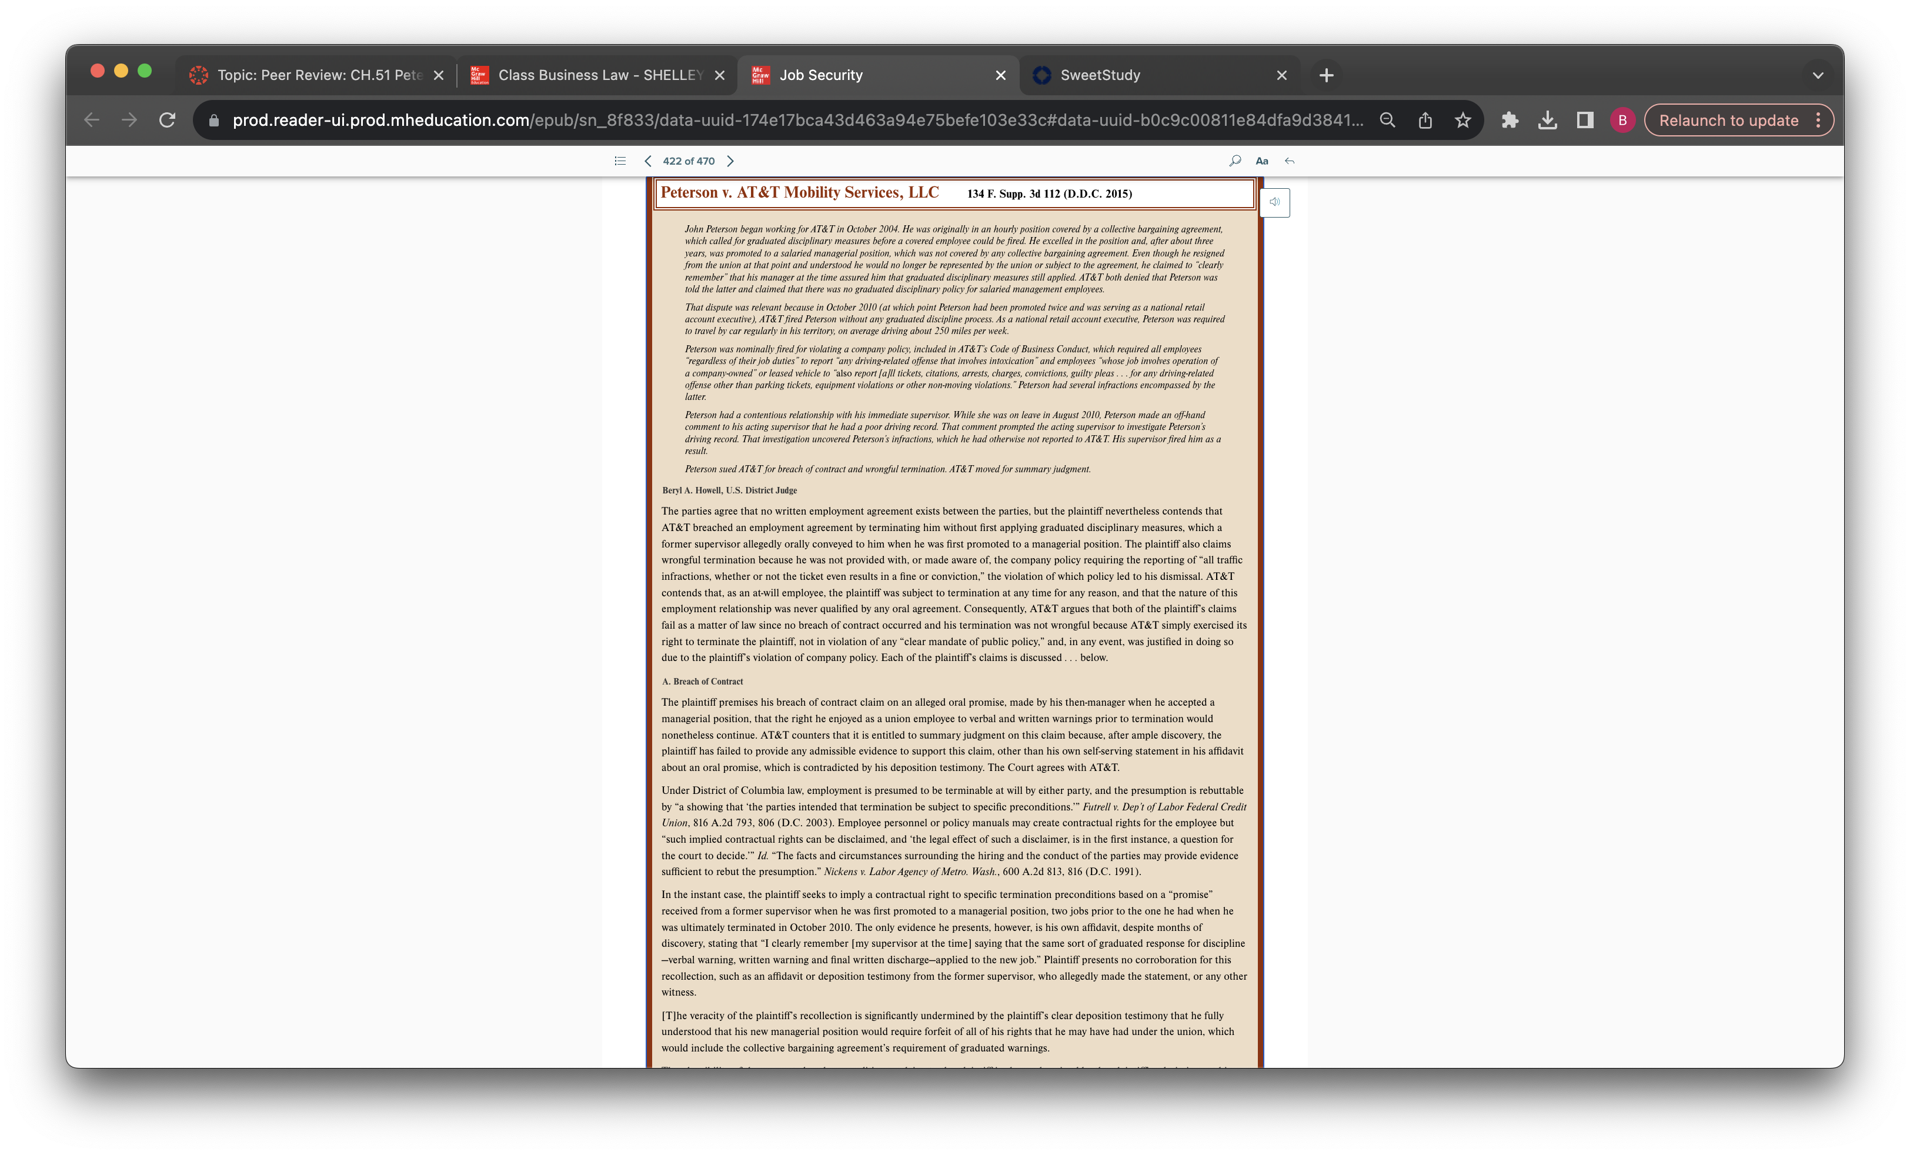Click the address bar URL
Viewport: 1910px width, 1155px height.
coord(797,120)
